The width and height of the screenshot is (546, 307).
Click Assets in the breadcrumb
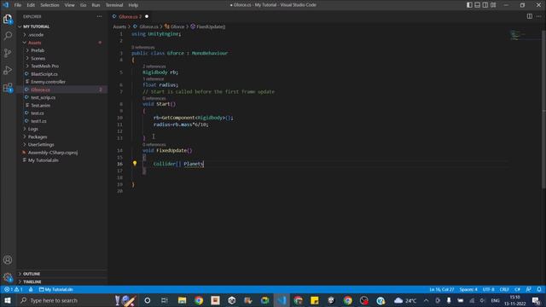[119, 26]
